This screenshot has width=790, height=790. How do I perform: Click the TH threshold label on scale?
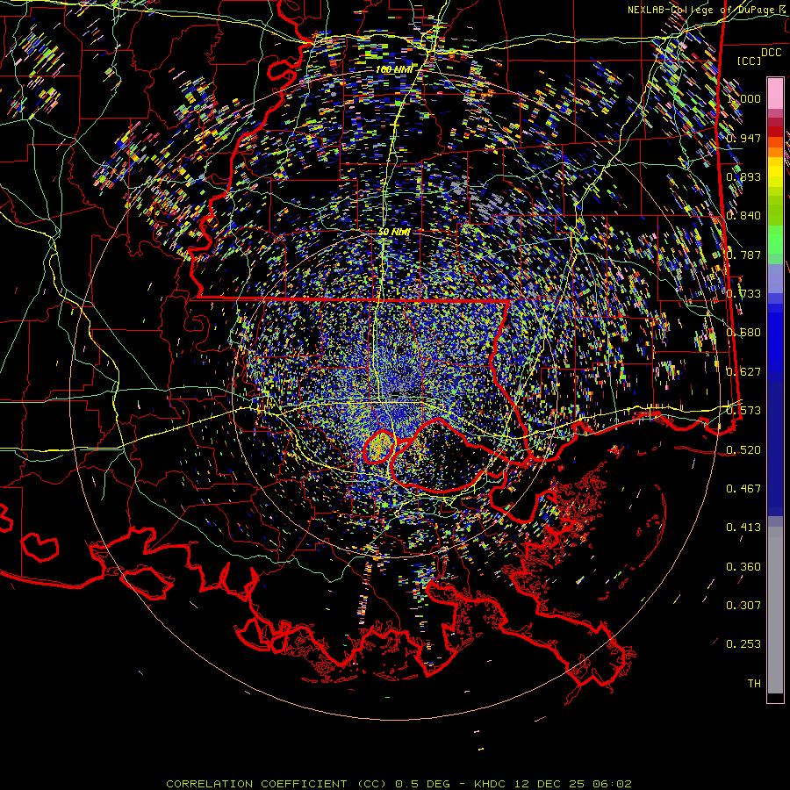click(754, 684)
